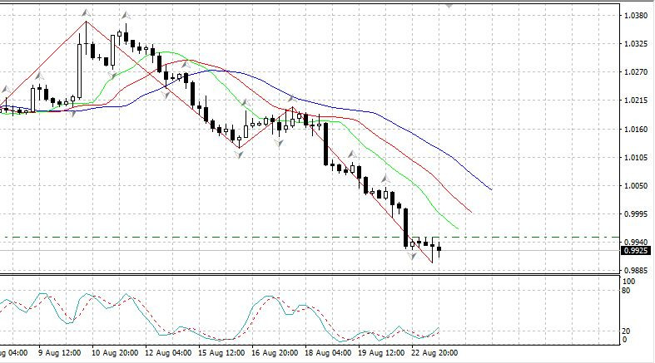Click the 1.0215 price axis label
This screenshot has width=655, height=363.
[x=636, y=101]
